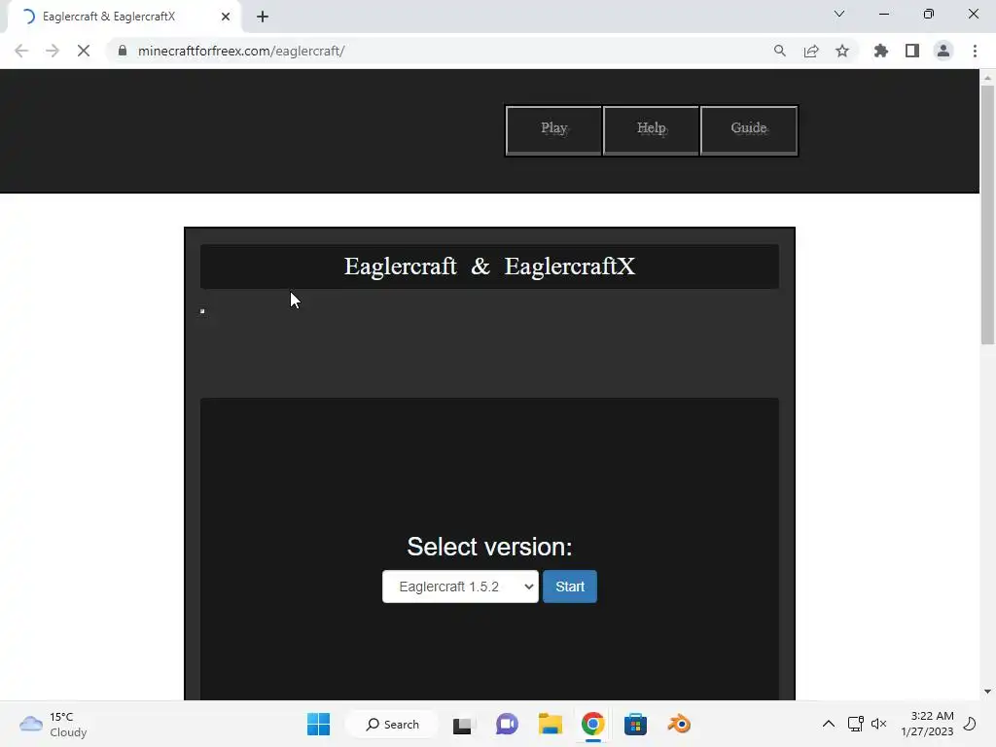Click the scrollbar up arrow

click(987, 78)
